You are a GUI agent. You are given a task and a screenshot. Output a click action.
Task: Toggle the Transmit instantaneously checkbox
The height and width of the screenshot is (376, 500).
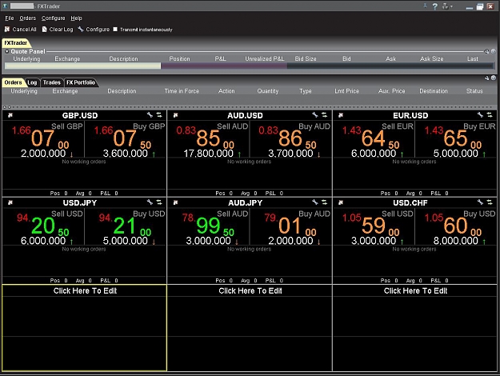115,30
